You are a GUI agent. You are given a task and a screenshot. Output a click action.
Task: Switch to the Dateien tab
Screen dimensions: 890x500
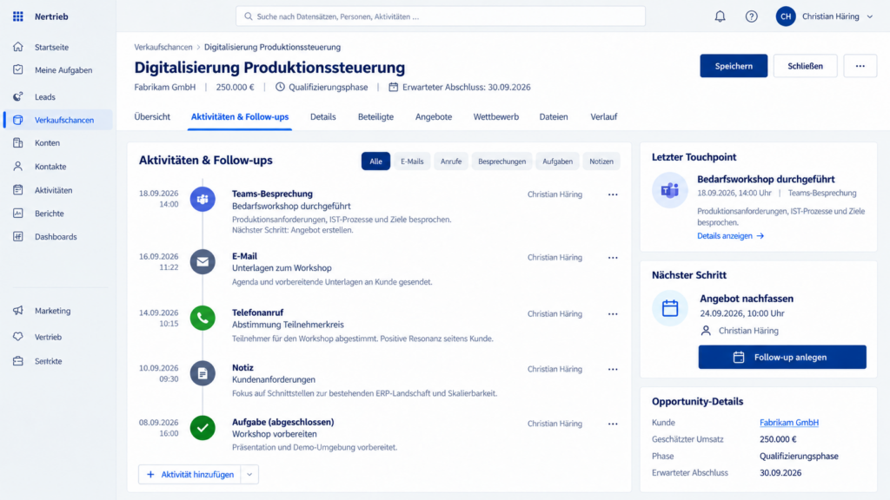tap(554, 117)
